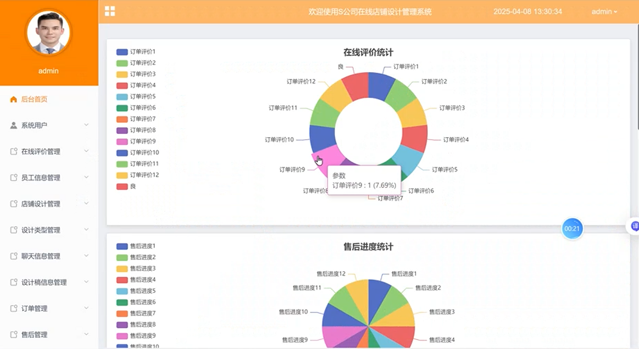Image resolution: width=639 pixels, height=349 pixels.
Task: Open the admin user dropdown
Action: pos(605,12)
